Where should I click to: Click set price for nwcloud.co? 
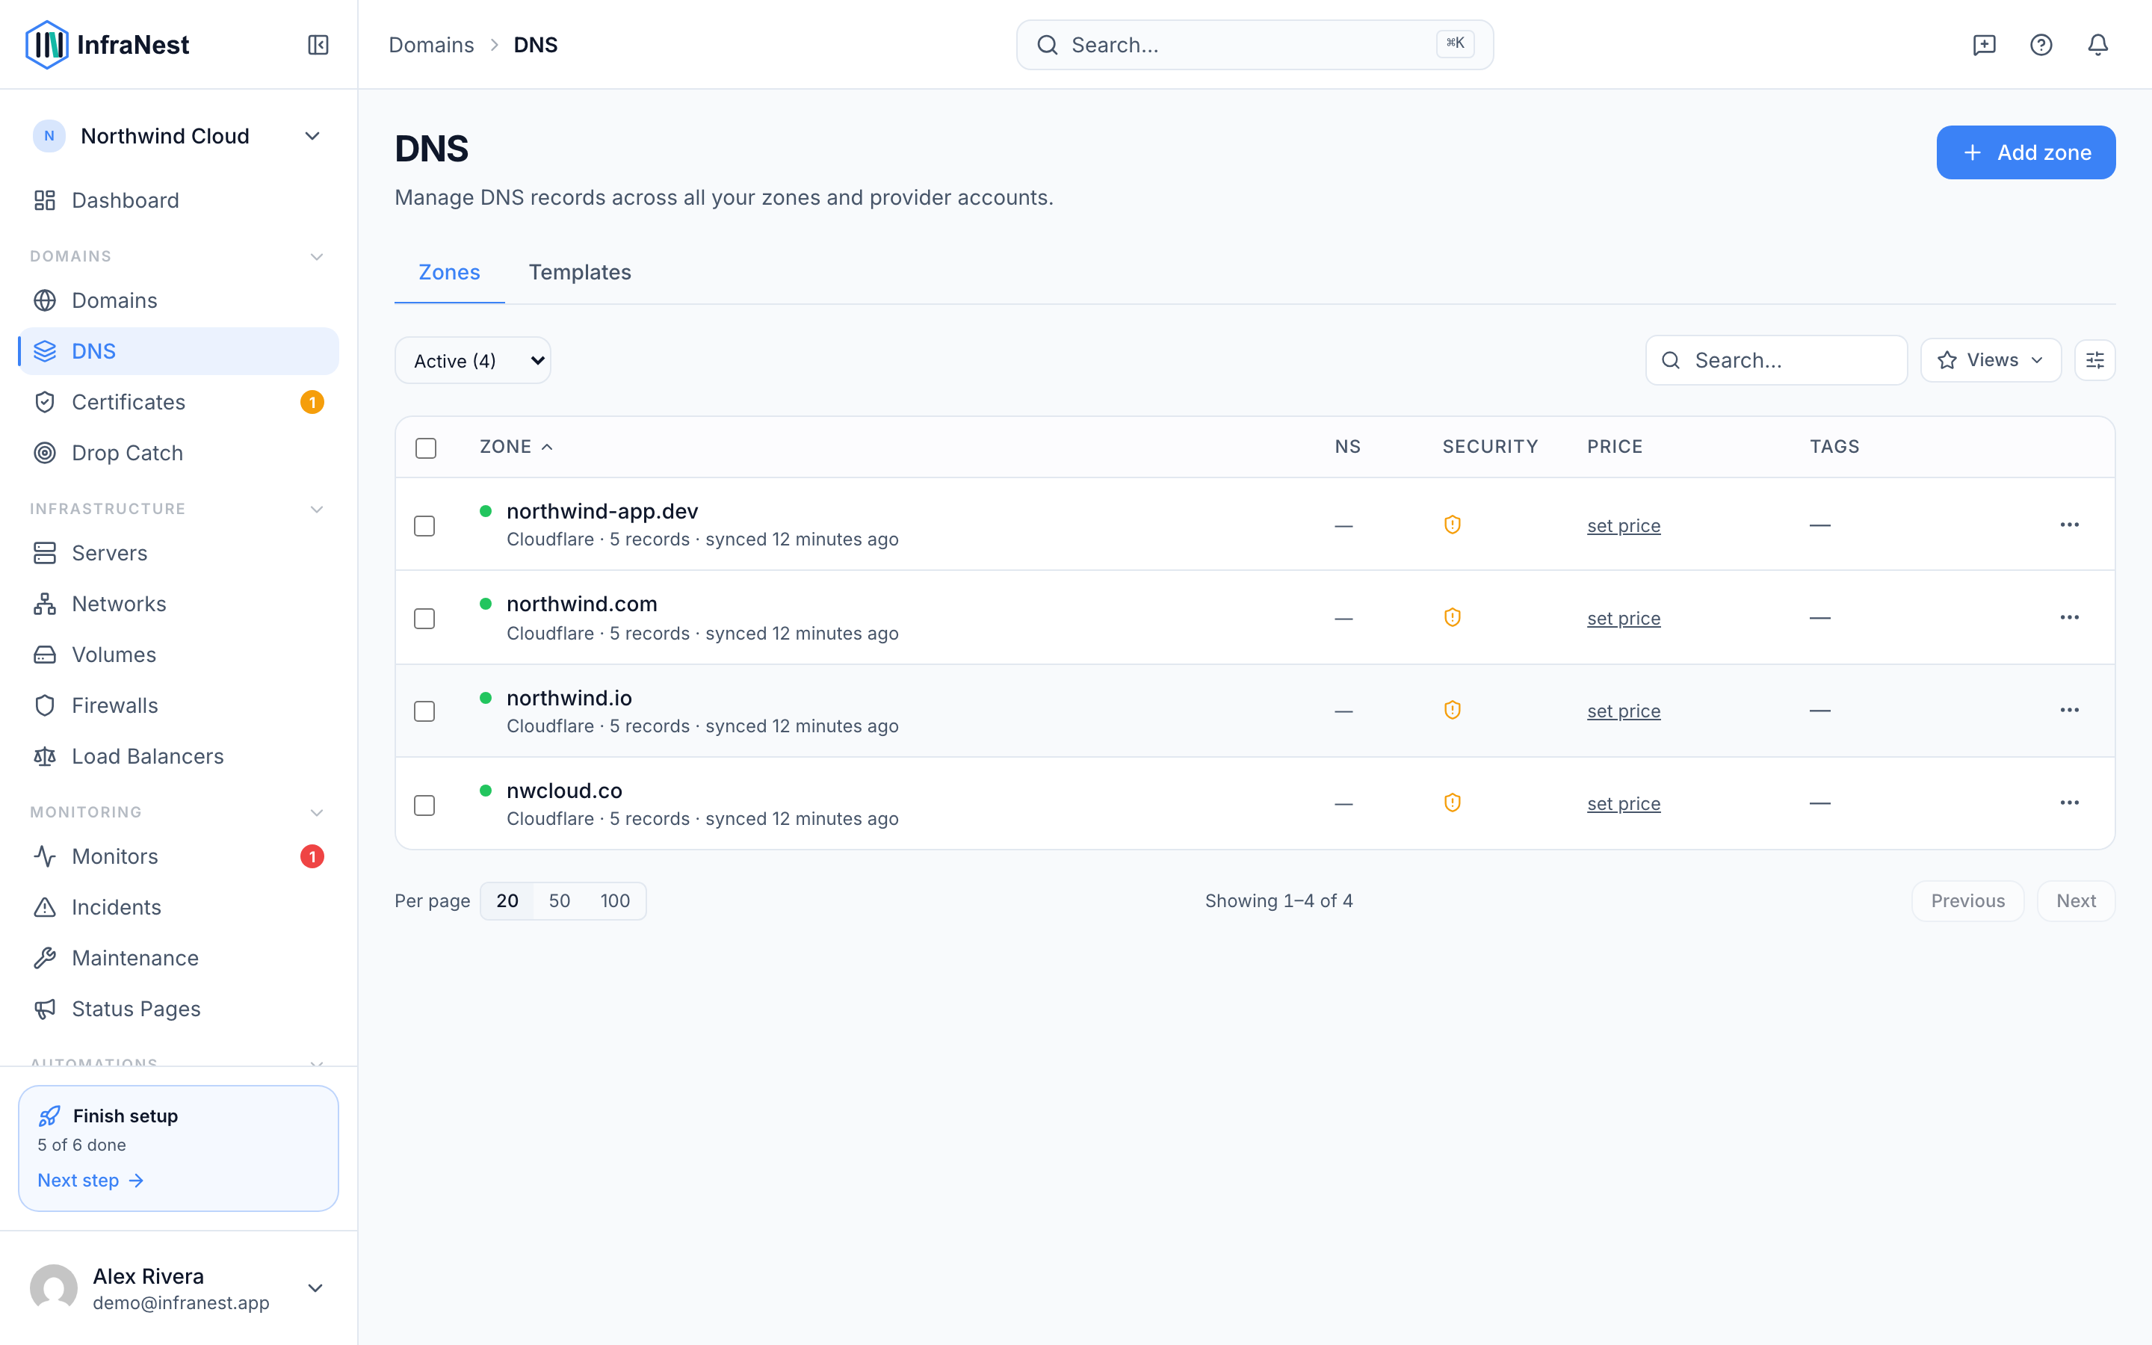[1624, 803]
